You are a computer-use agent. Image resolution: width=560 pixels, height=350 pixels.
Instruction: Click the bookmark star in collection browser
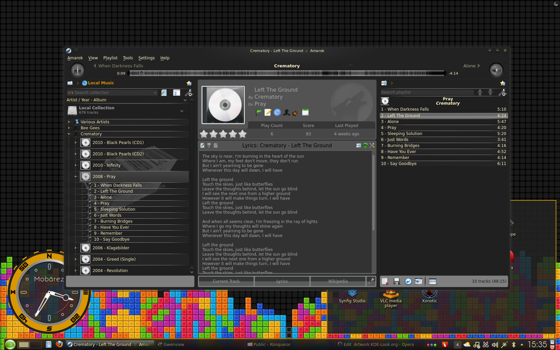click(189, 83)
